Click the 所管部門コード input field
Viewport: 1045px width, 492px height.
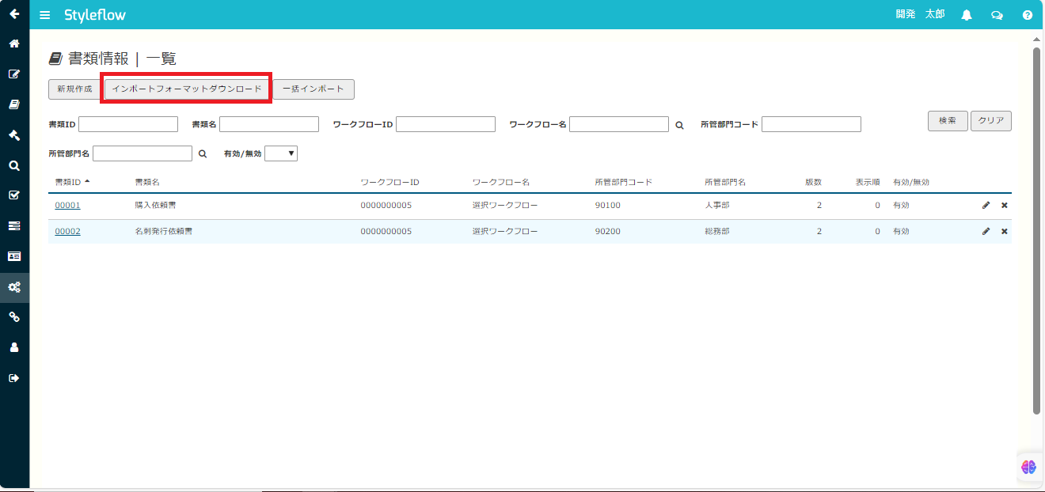811,124
